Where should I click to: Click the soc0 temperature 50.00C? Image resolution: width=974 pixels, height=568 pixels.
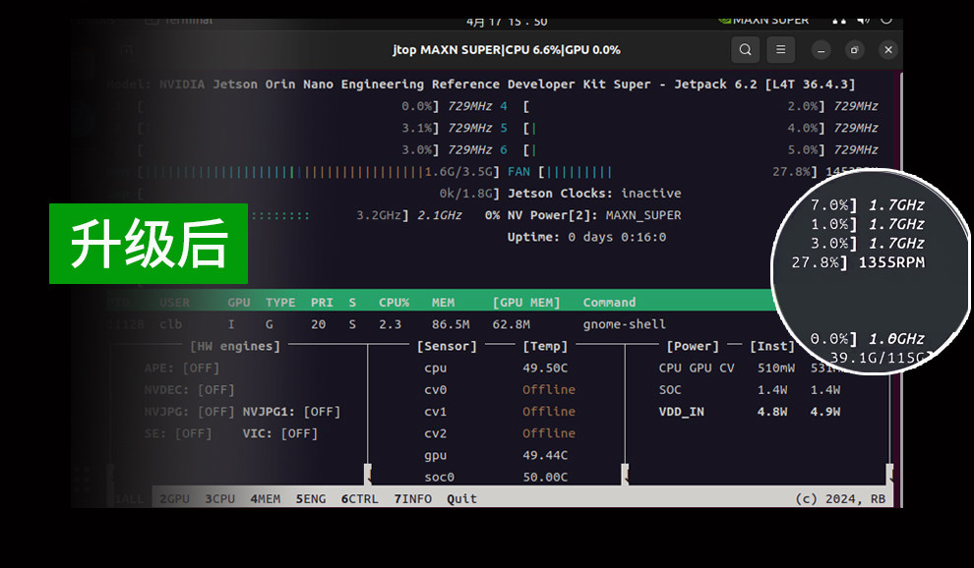click(x=545, y=477)
